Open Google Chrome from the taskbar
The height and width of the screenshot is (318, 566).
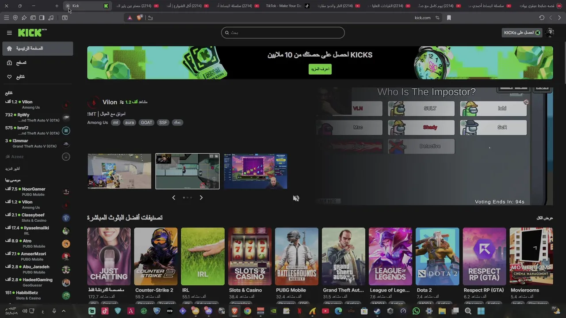tap(248, 311)
